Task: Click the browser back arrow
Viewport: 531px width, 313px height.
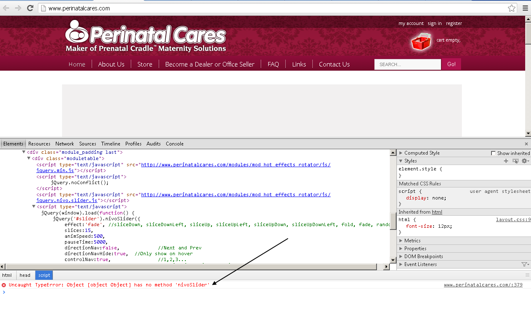Action: pos(6,8)
